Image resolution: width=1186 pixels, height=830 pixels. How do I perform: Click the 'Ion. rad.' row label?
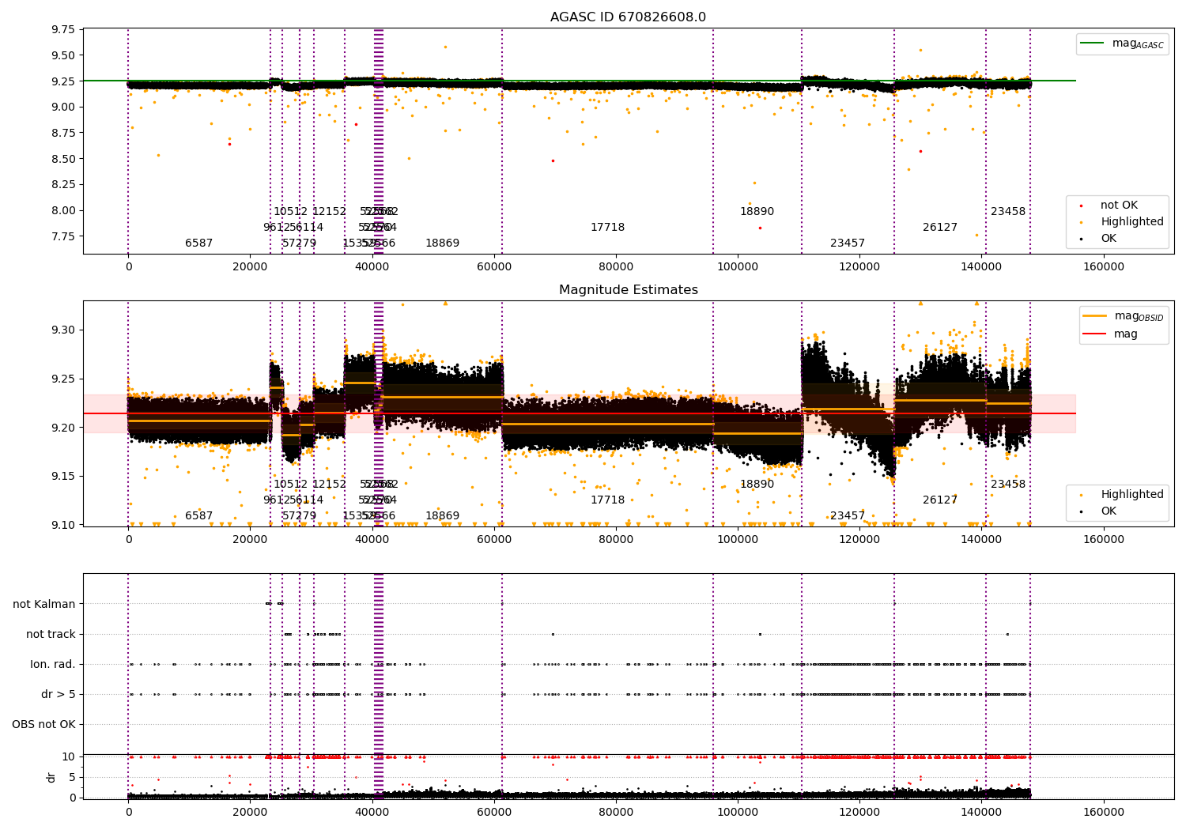53,664
